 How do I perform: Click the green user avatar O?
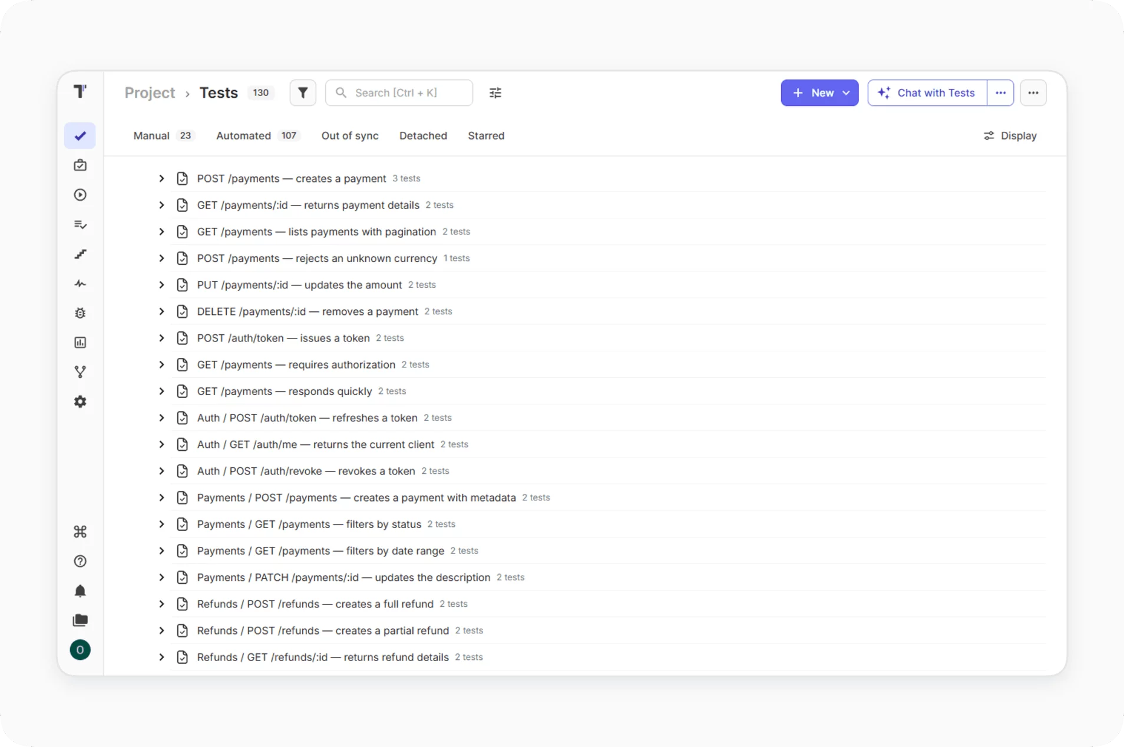pyautogui.click(x=80, y=650)
